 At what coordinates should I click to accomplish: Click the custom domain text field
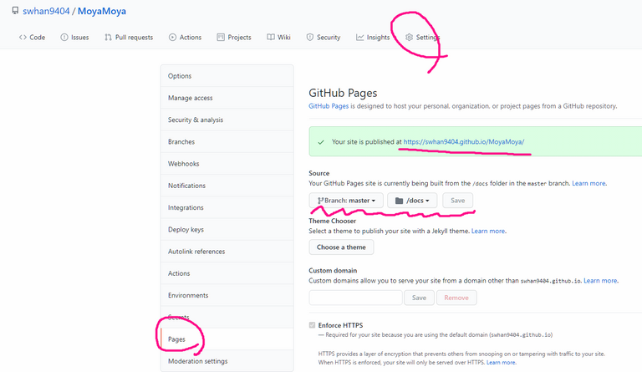356,298
